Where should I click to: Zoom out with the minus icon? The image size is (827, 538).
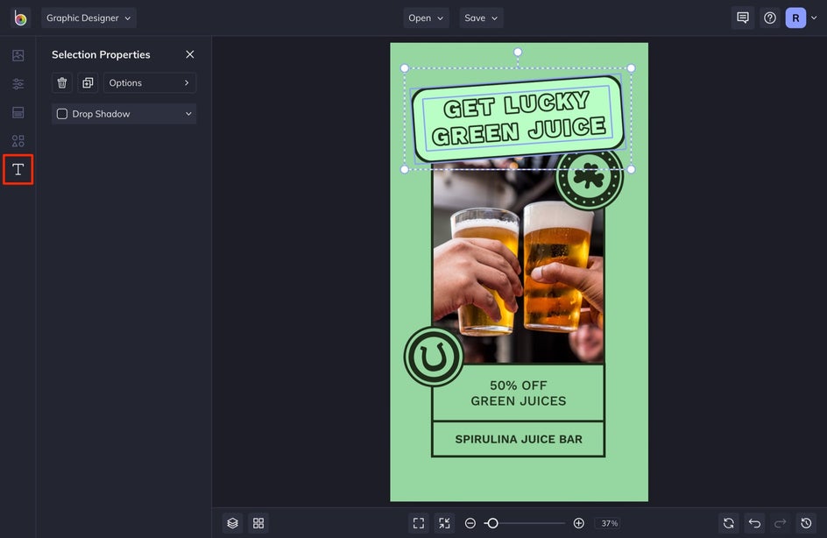[x=470, y=523]
